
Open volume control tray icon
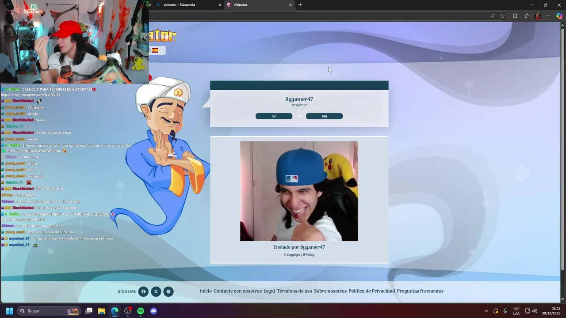[x=535, y=311]
